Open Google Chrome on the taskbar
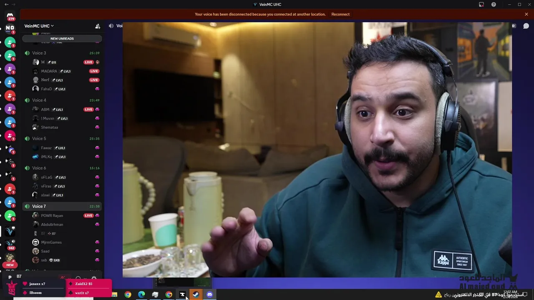This screenshot has height=300, width=534. [x=128, y=295]
